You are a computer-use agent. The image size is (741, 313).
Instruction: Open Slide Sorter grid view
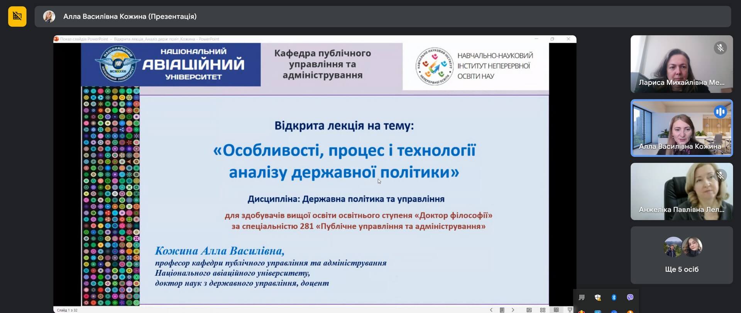(x=543, y=310)
